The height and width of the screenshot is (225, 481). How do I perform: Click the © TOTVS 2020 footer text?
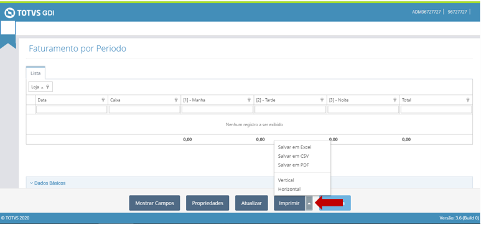click(15, 218)
